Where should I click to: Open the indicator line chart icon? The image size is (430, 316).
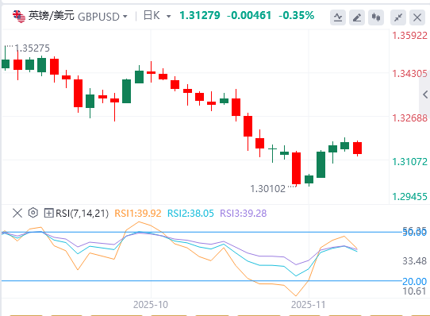(338, 17)
